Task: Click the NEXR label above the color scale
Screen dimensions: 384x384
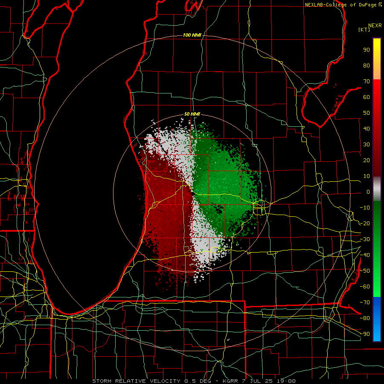Action: coord(375,26)
